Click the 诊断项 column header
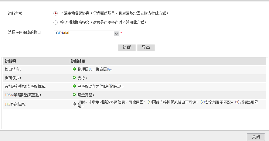 tap(11, 61)
